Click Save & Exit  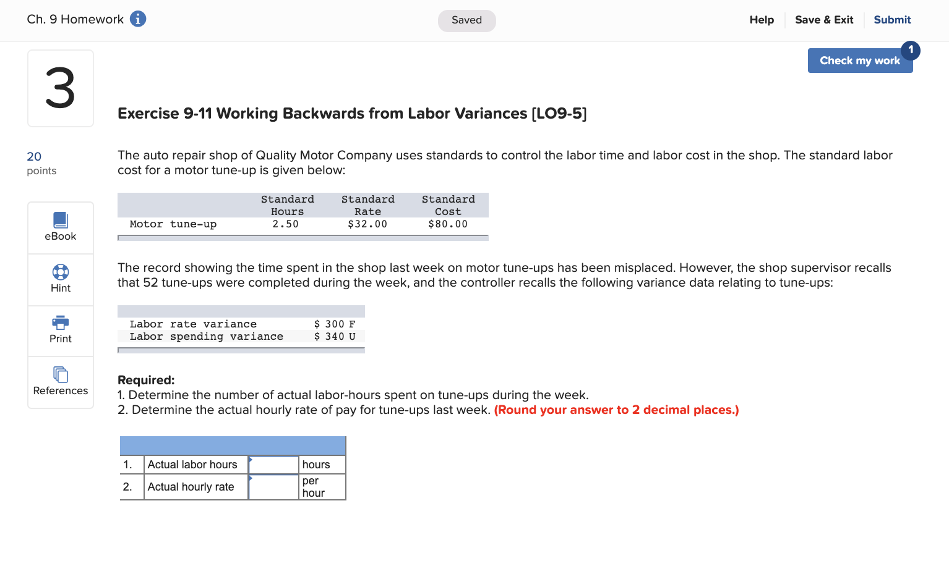tap(824, 20)
